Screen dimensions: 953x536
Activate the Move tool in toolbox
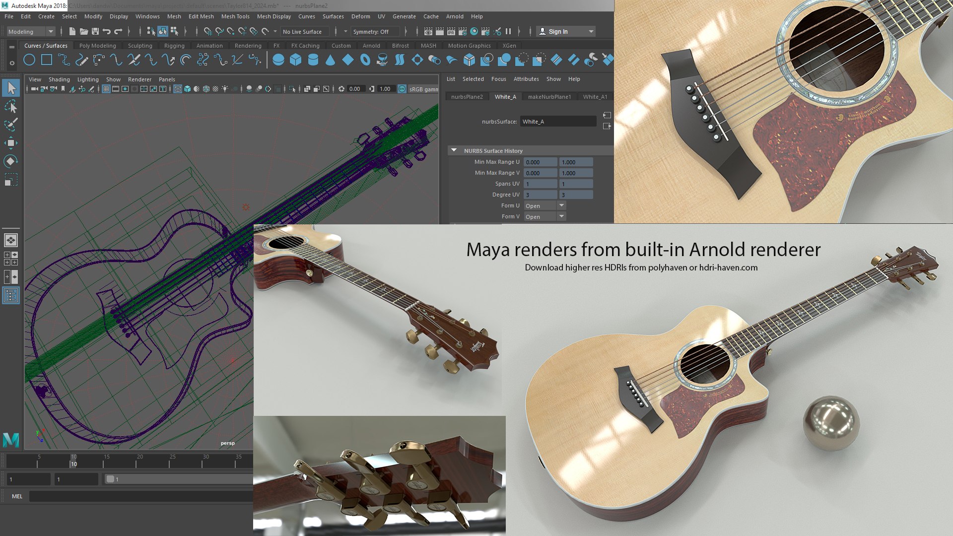11,143
